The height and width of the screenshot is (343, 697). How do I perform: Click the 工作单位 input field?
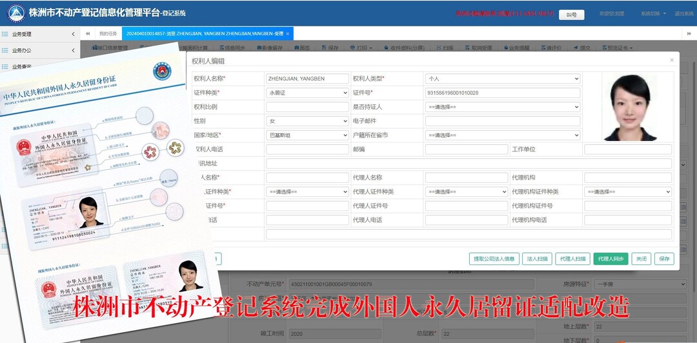[628, 149]
